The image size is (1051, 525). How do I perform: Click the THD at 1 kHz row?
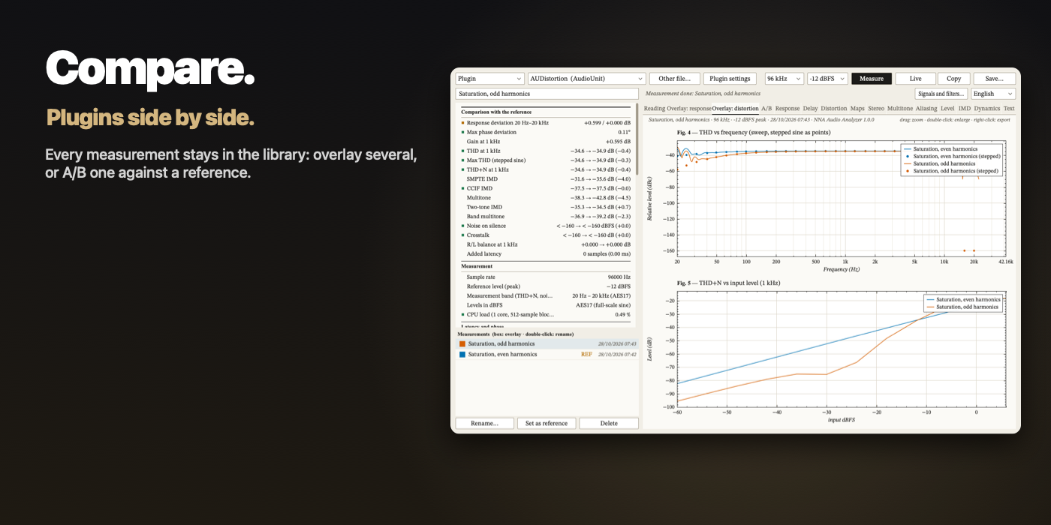point(546,151)
